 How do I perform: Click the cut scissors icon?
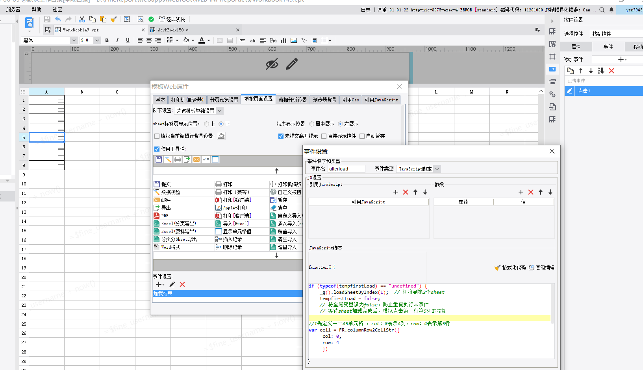pyautogui.click(x=82, y=19)
